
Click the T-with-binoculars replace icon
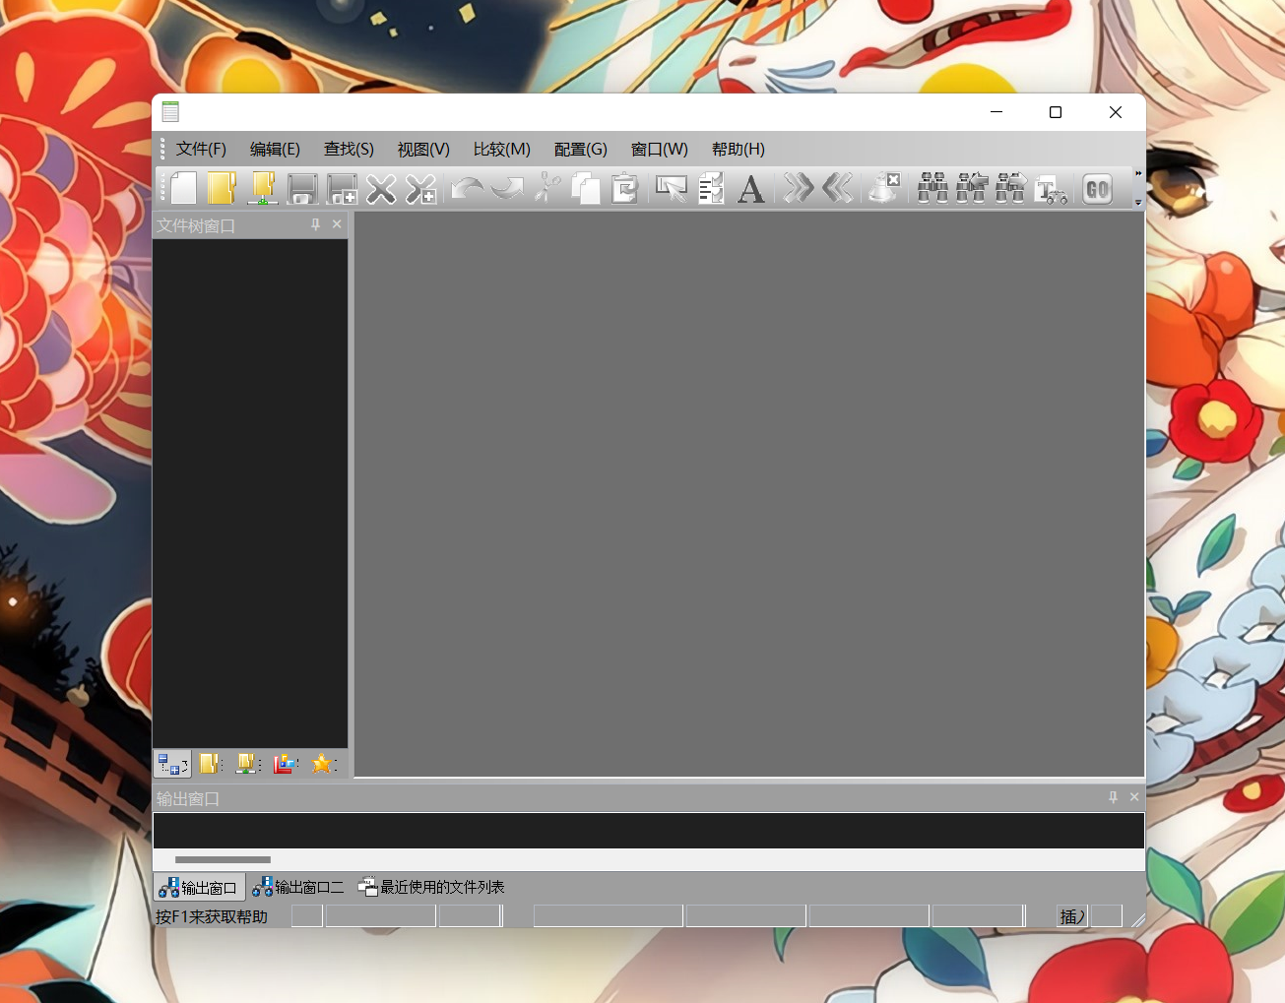pos(1051,188)
